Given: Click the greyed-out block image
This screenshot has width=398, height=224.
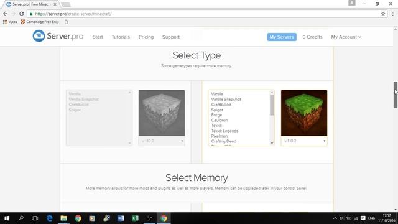Looking at the screenshot, I should [x=162, y=113].
